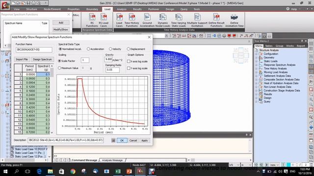Open the Boundary ribbon tab
Viewport: 314px width, 176px height.
pyautogui.click(x=92, y=9)
